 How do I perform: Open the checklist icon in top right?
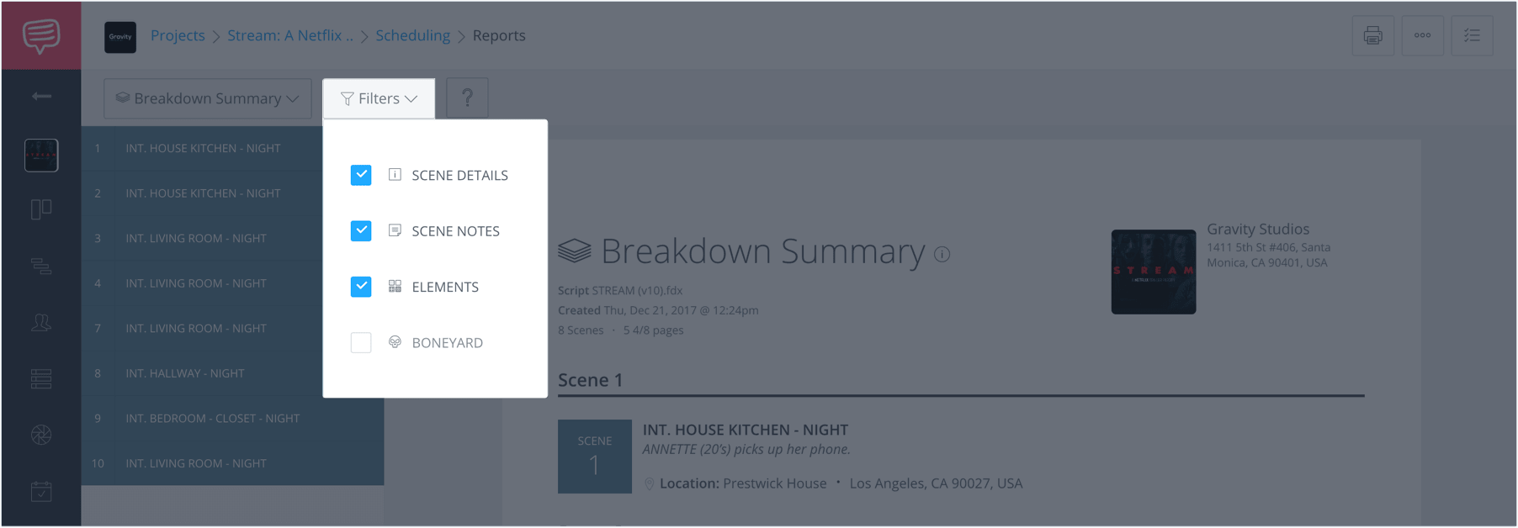click(x=1472, y=35)
